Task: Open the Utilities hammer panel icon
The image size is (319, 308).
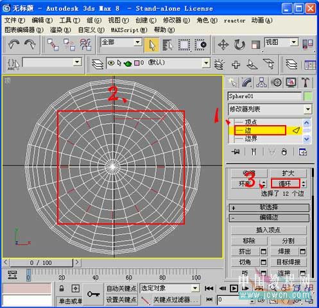Action: coord(306,82)
